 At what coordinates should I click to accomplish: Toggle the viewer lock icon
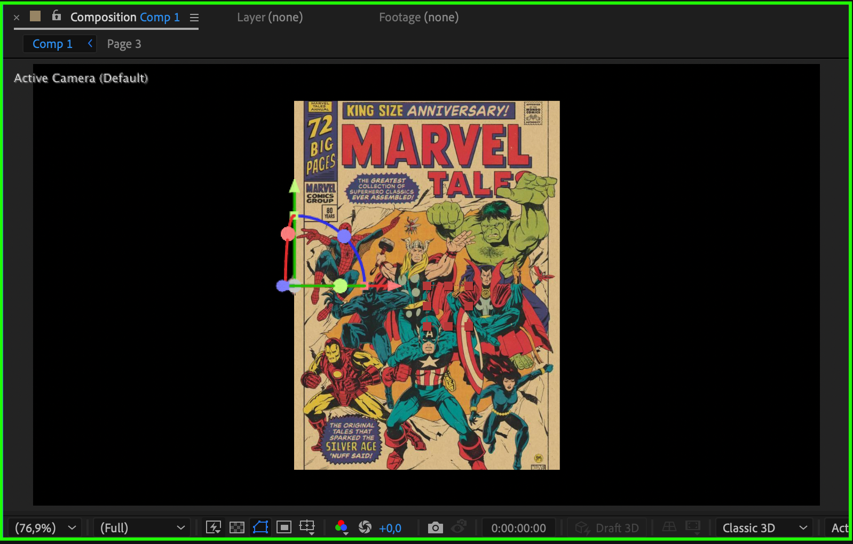point(57,16)
